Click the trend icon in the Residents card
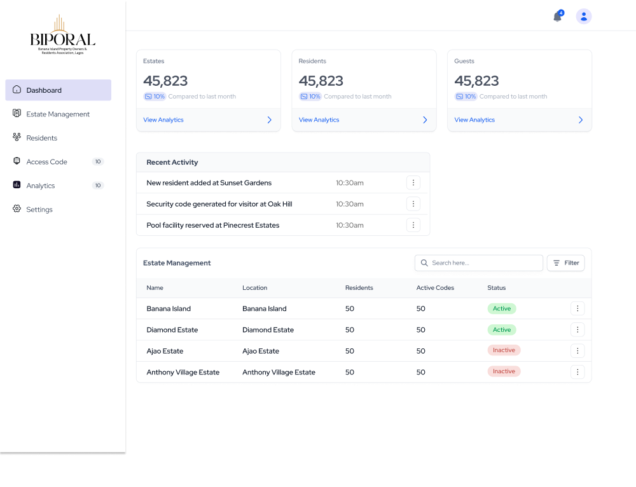The height and width of the screenshot is (487, 636). pyautogui.click(x=304, y=97)
